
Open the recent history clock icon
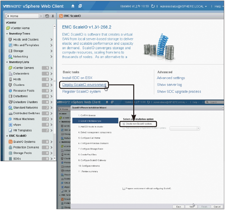47,16
